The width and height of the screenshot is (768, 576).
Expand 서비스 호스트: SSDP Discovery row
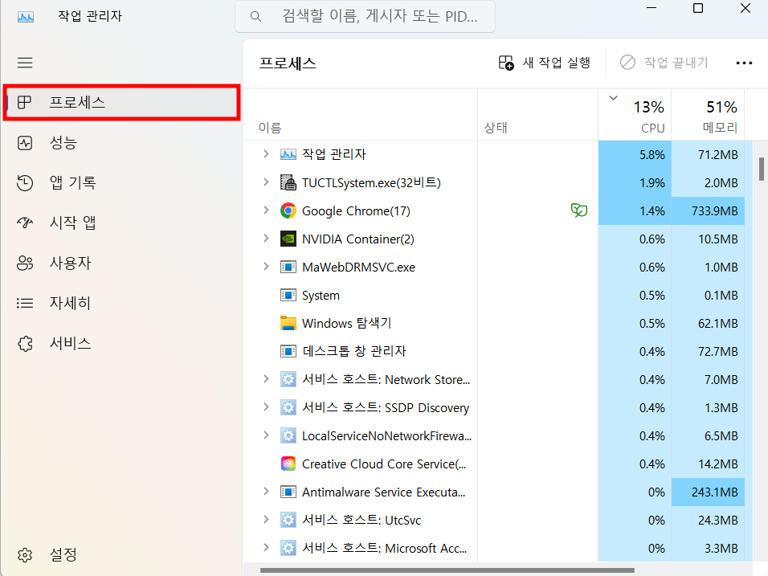pos(266,407)
